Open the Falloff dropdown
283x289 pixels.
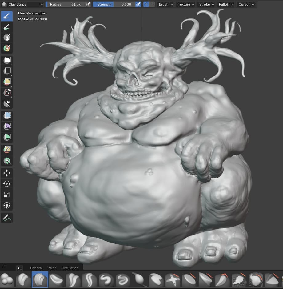[226, 4]
